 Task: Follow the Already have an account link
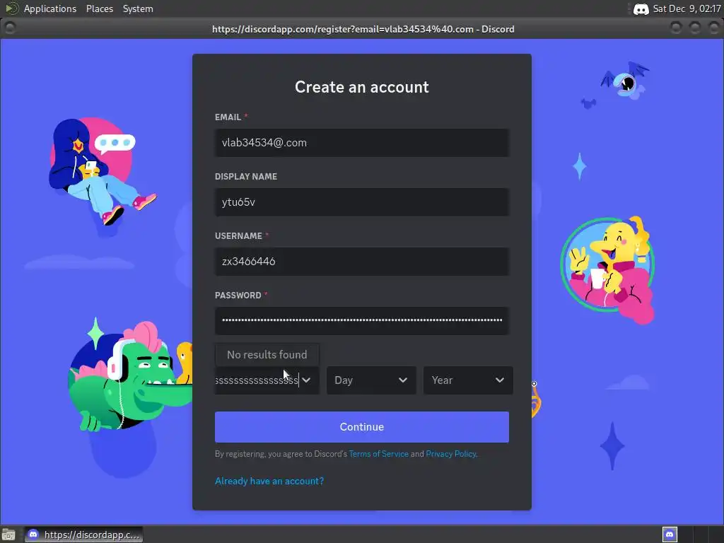pos(269,481)
